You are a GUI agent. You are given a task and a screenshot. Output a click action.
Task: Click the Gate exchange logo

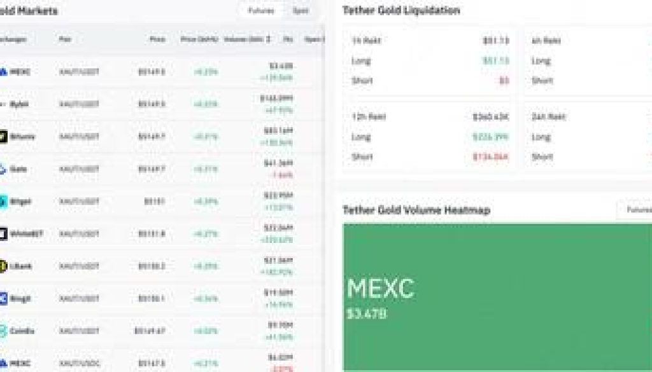3,169
